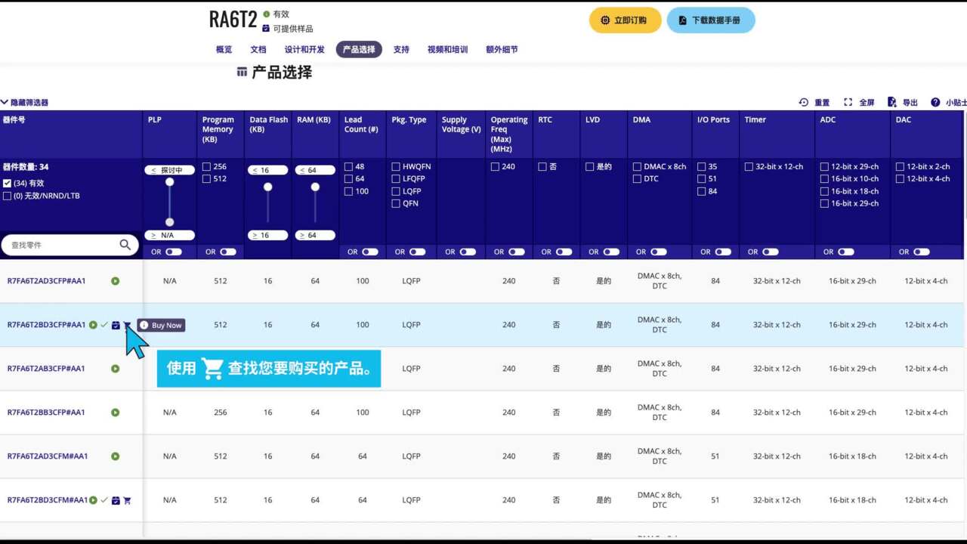Open the 文档 tab
Viewport: 967px width, 544px height.
258,50
